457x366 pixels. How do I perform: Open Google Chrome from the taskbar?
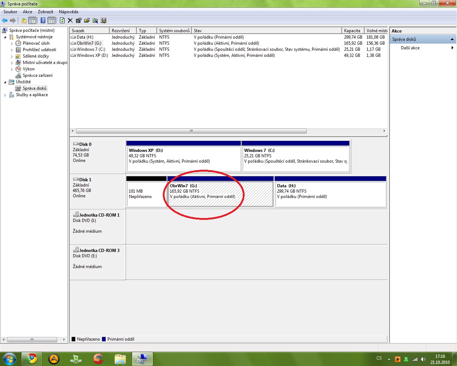[x=32, y=359]
